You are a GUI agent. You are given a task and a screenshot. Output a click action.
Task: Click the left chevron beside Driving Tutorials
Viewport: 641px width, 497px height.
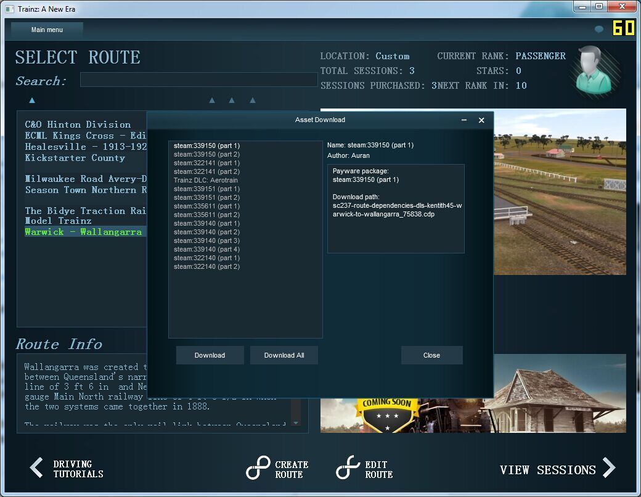[x=36, y=467]
